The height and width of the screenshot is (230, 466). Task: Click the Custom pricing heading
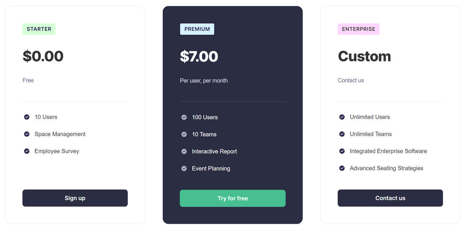[364, 56]
